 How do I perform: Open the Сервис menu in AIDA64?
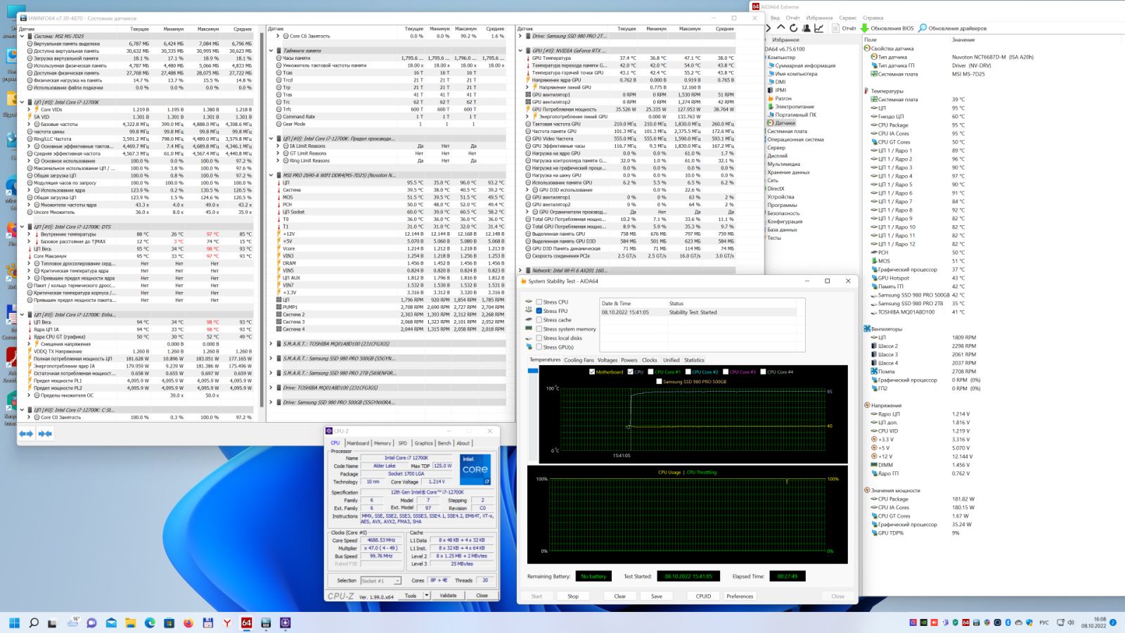point(848,18)
